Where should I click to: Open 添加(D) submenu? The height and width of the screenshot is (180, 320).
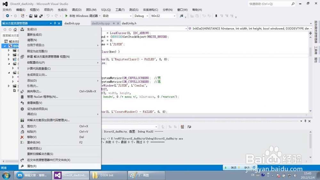click(60, 81)
